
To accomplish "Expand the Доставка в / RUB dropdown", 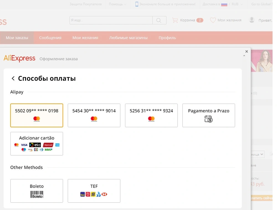I will tap(223, 4).
